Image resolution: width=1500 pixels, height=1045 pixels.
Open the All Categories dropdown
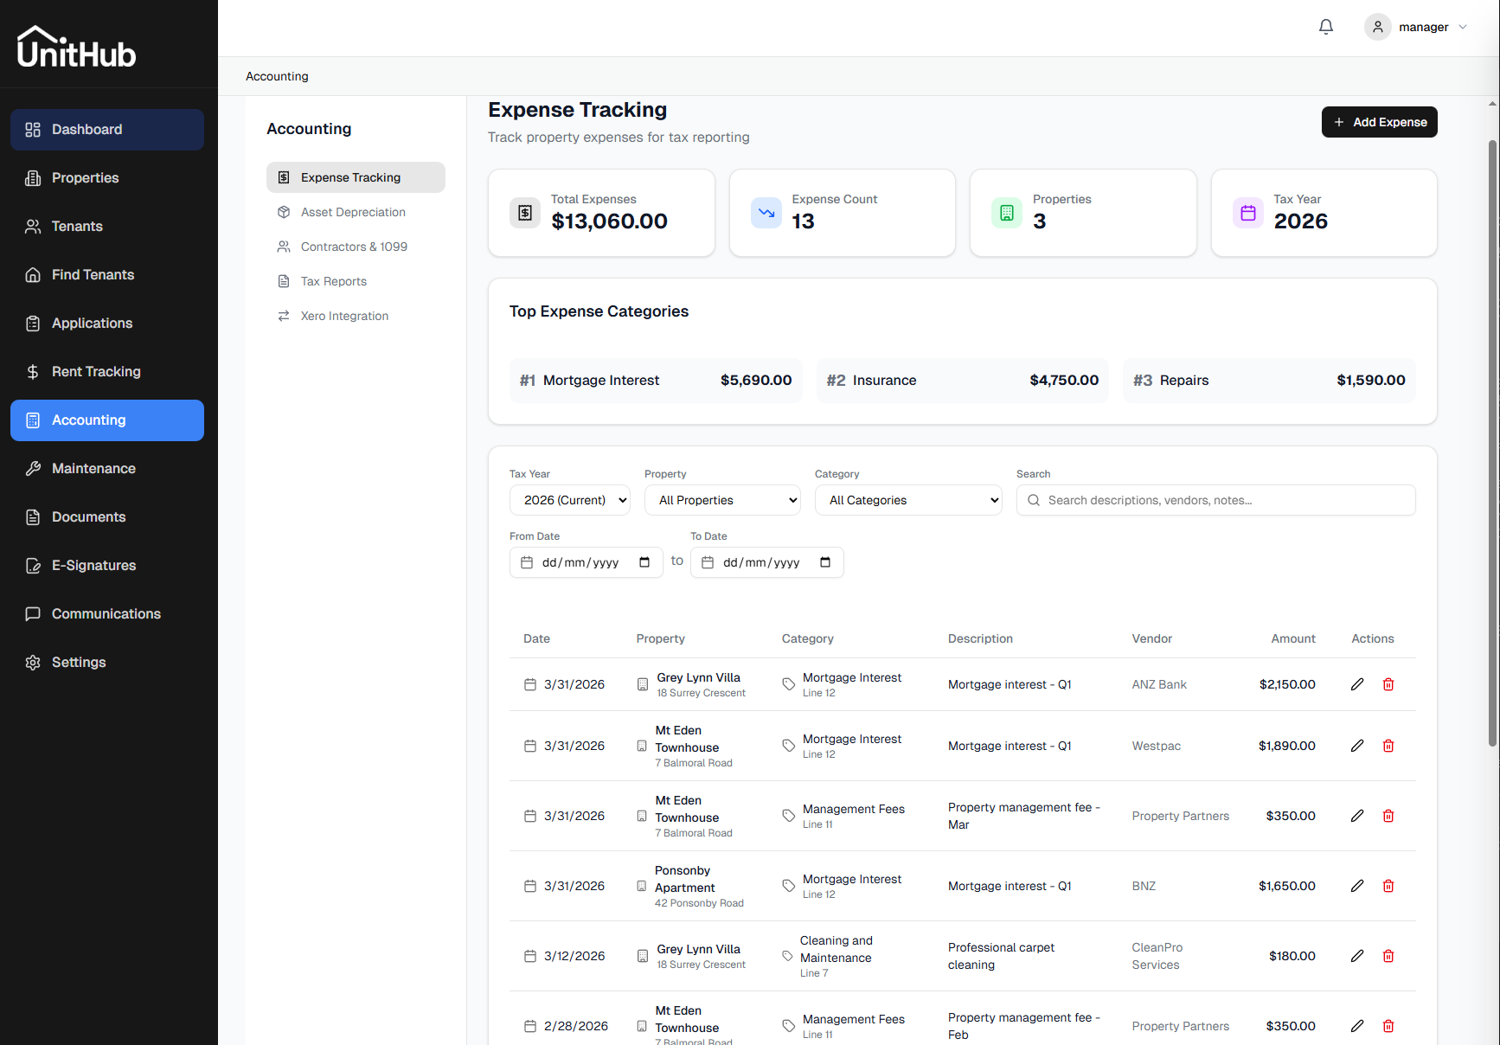pyautogui.click(x=908, y=500)
